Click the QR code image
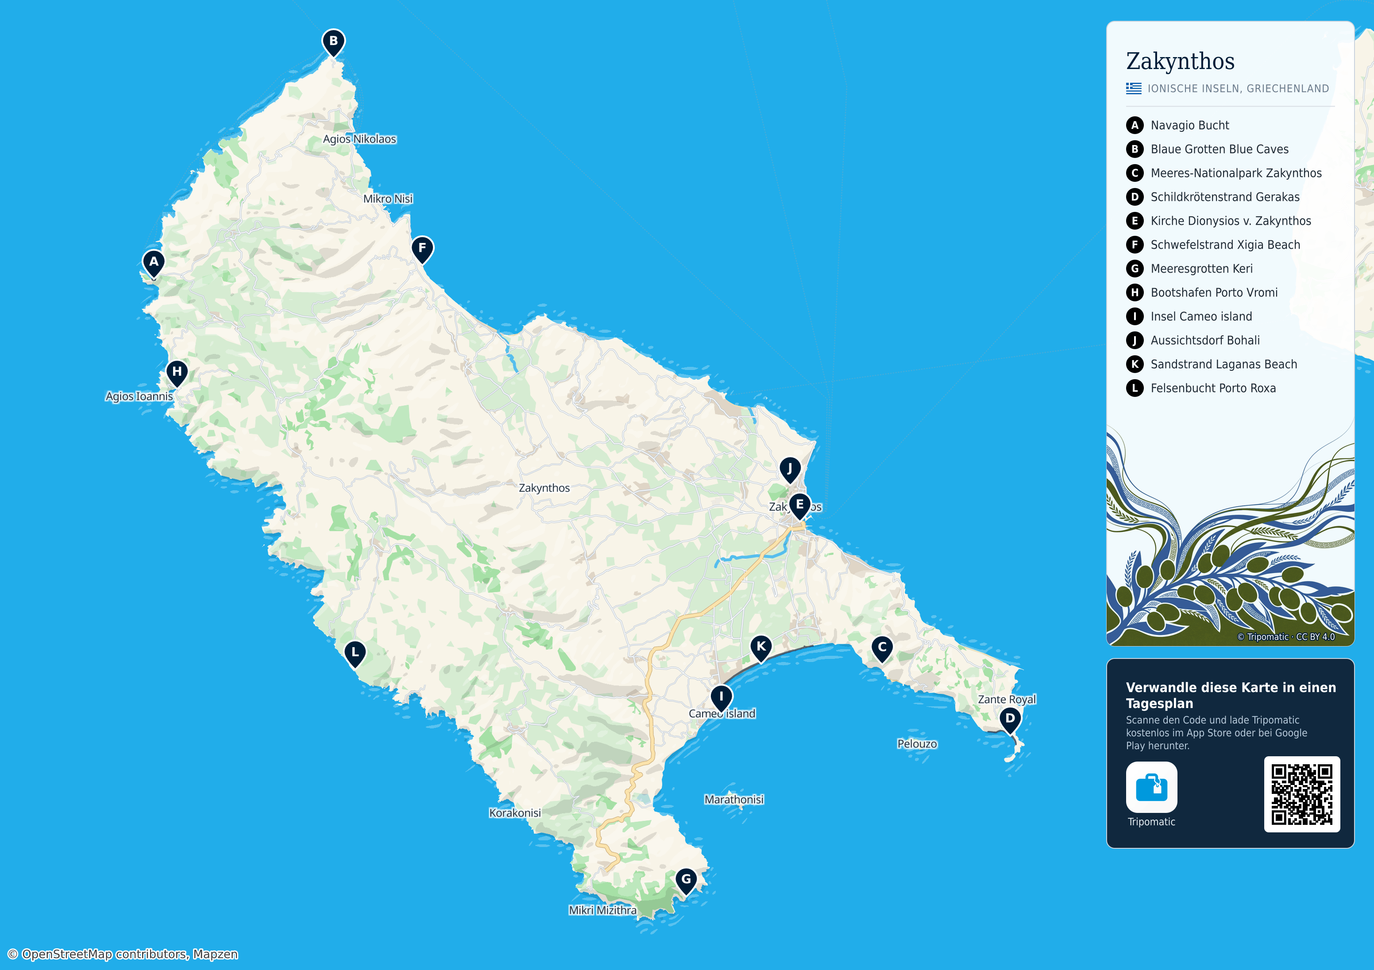 tap(1301, 794)
